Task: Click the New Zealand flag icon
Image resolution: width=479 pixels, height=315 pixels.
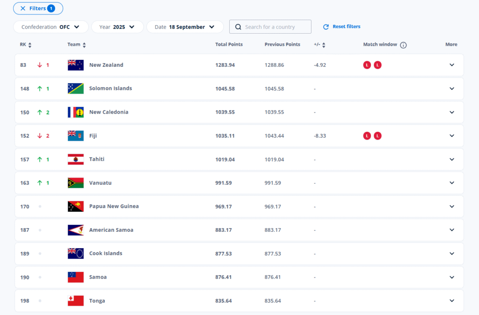Action: click(75, 65)
